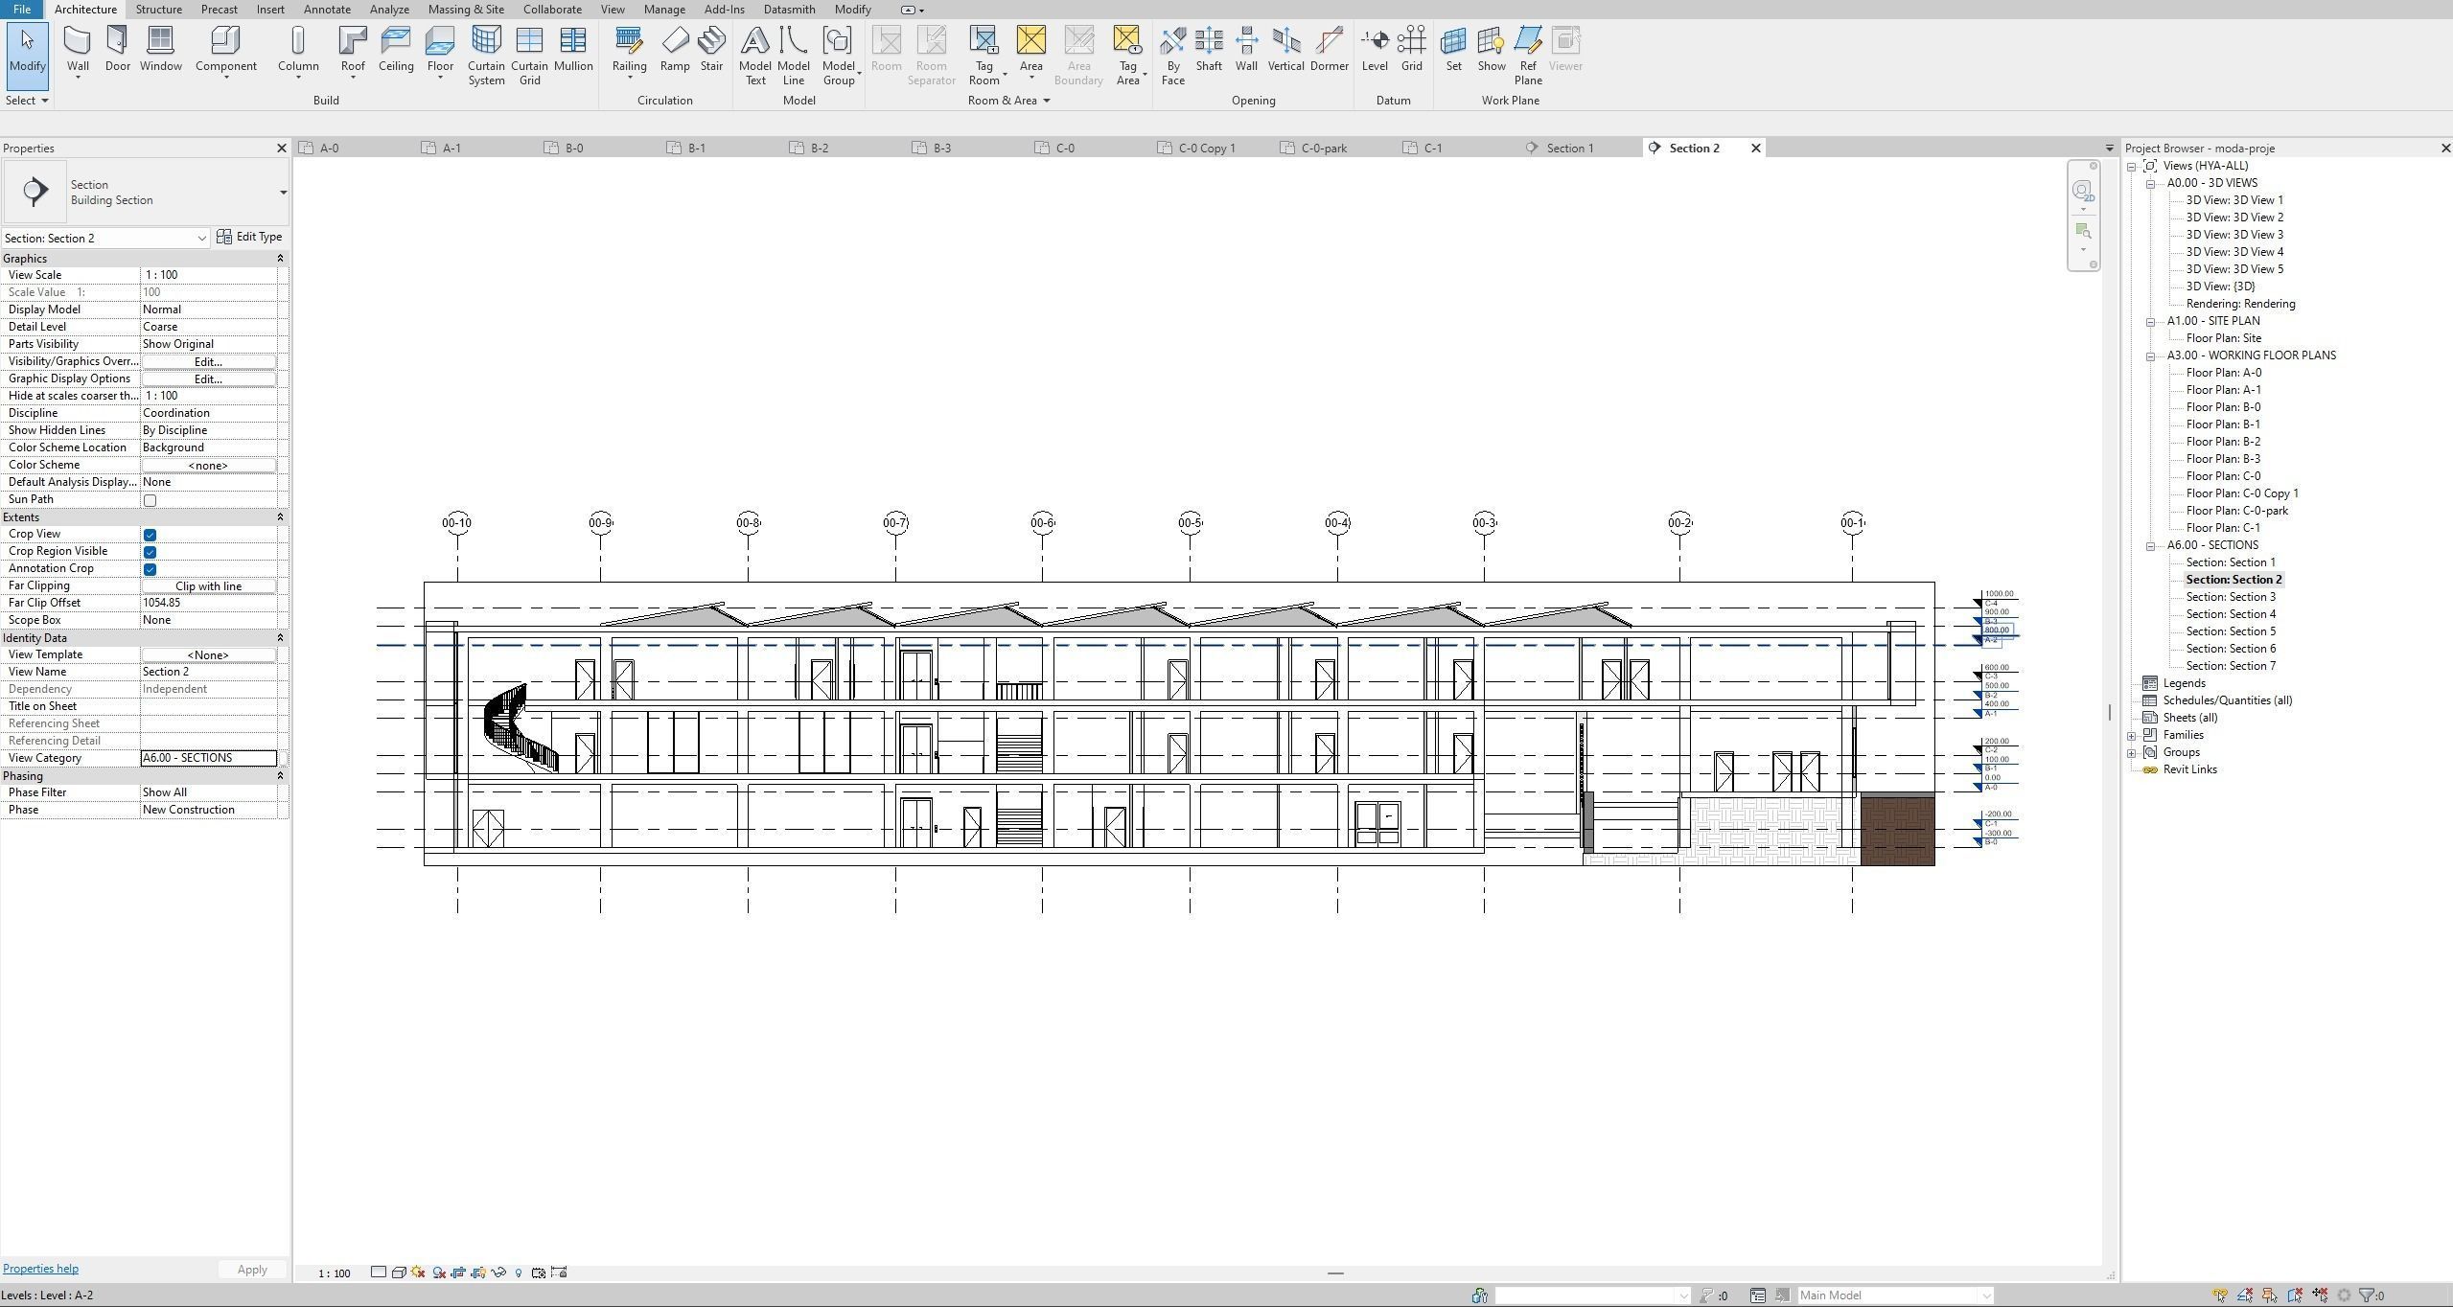
Task: Expand the Families node in Project Browser
Action: [2132, 736]
